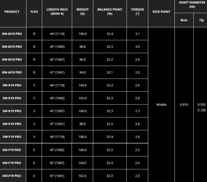
Task: Select weight 102.0 in SW-K19 PRO 43" row
Action: click(x=83, y=98)
